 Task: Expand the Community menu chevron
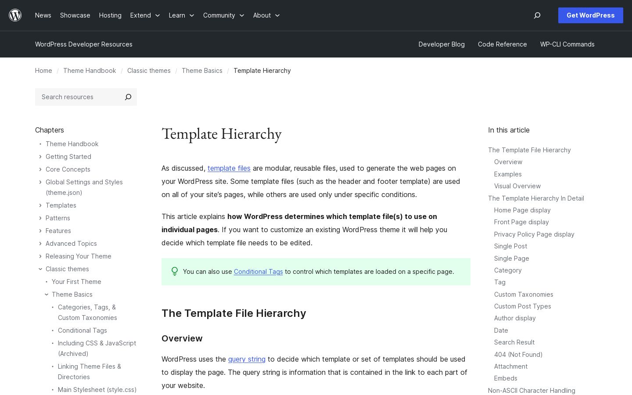[242, 15]
